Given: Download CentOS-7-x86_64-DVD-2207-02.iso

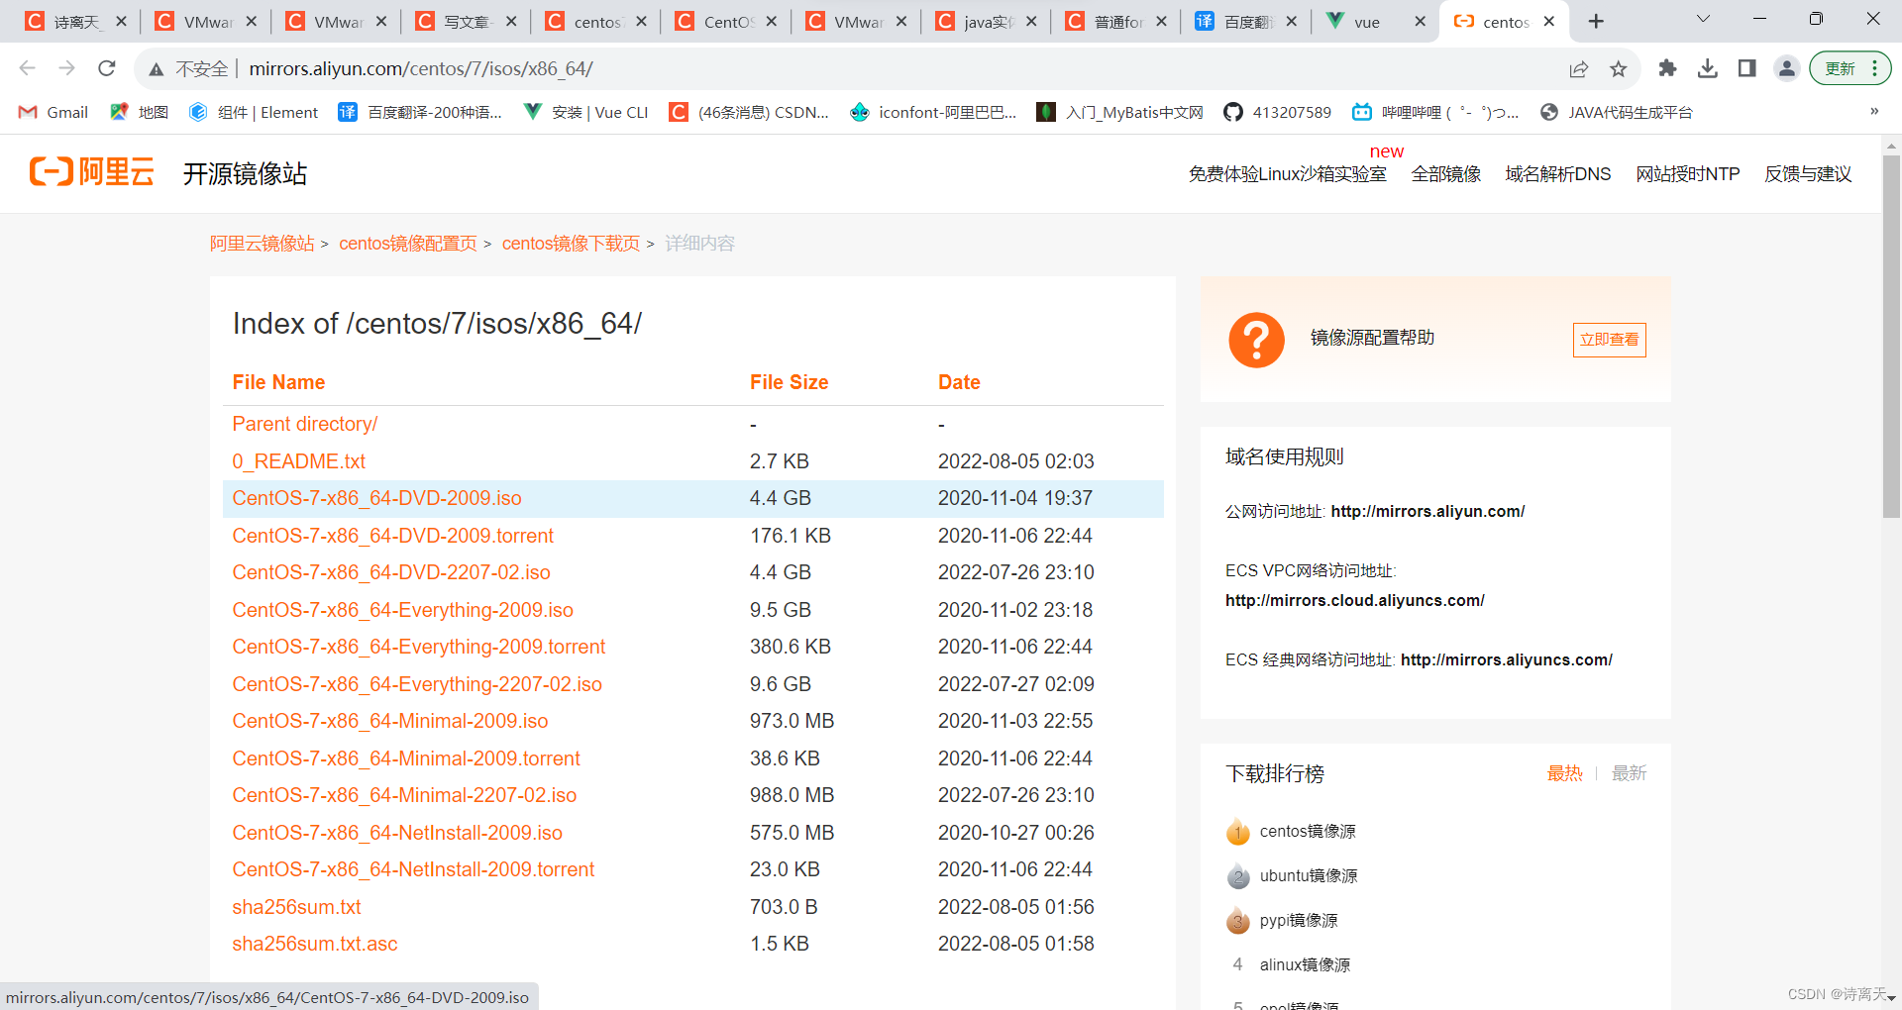Looking at the screenshot, I should (391, 572).
